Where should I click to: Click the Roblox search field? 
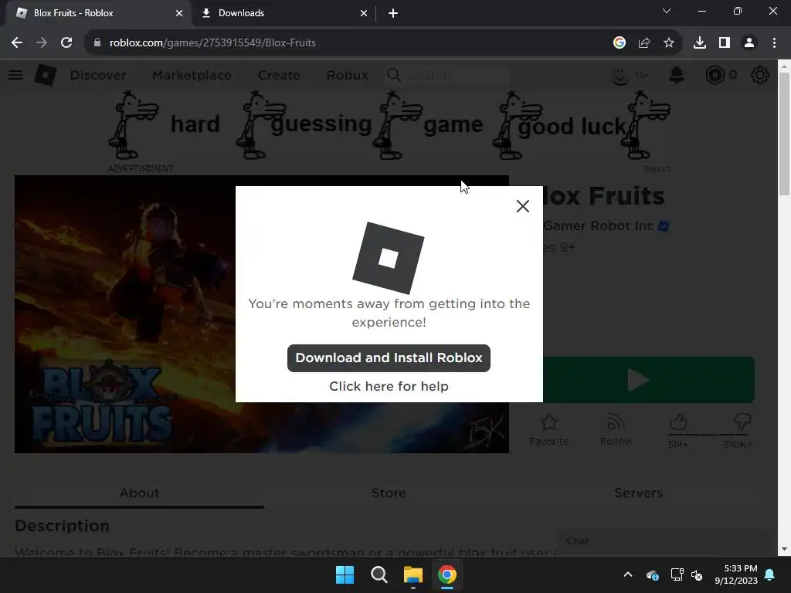click(x=448, y=75)
